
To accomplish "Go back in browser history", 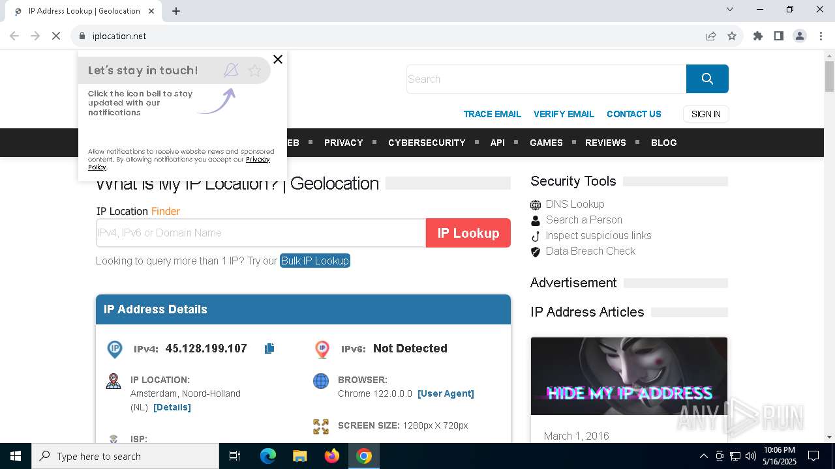I will [14, 36].
